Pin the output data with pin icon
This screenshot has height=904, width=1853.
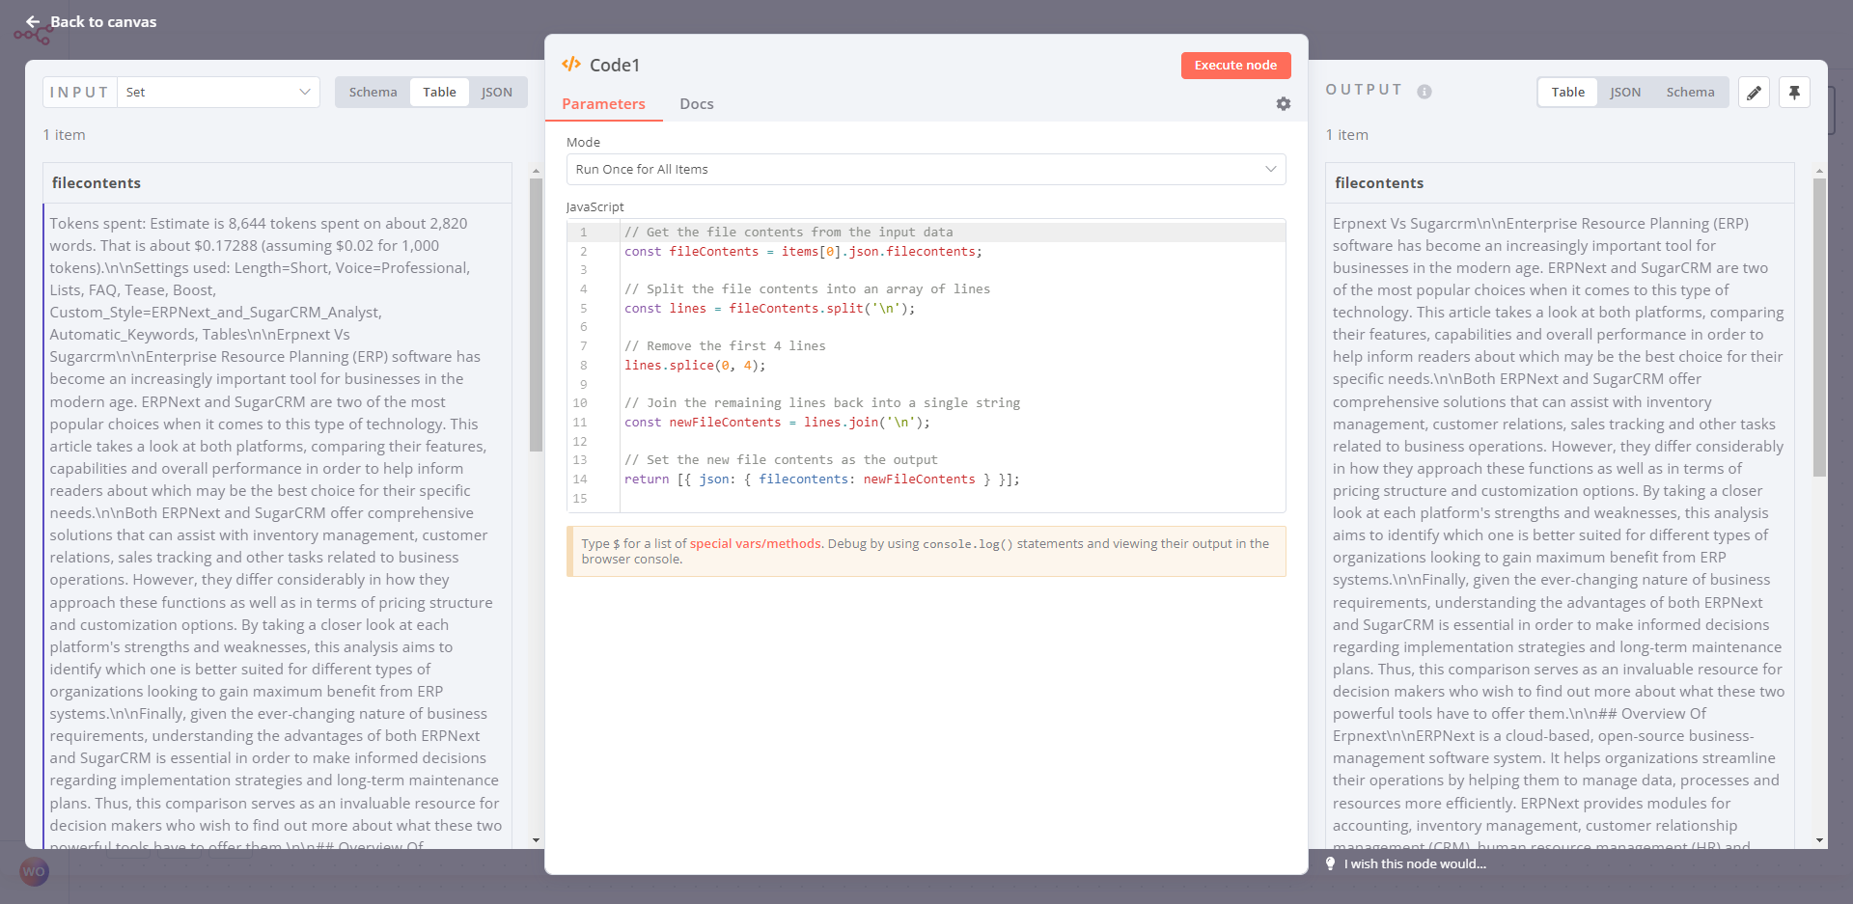point(1794,93)
